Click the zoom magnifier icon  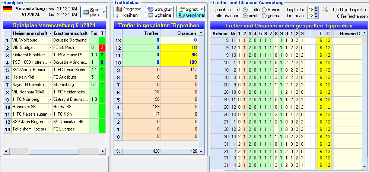point(325,10)
